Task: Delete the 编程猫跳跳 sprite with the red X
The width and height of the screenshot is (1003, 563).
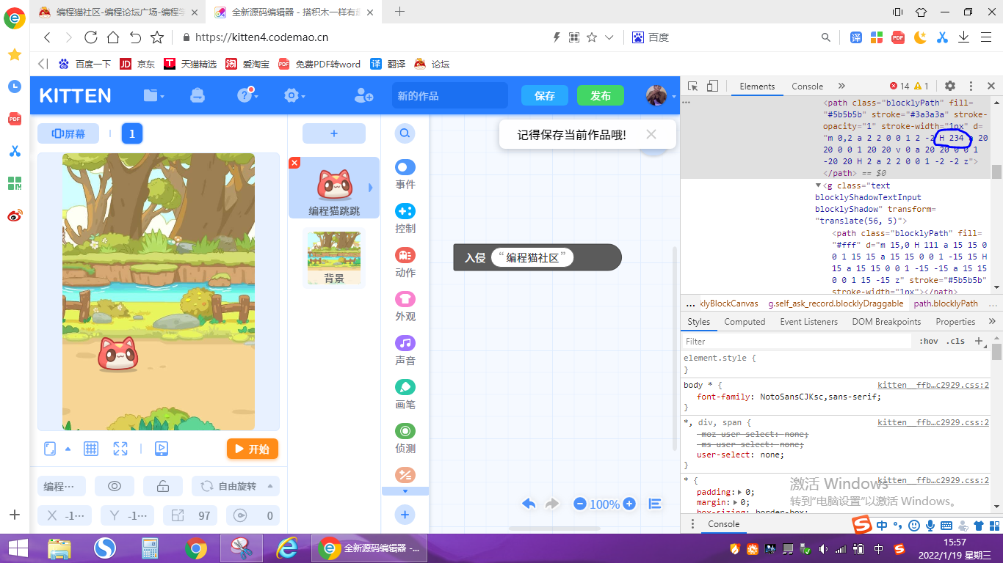Action: [x=295, y=163]
